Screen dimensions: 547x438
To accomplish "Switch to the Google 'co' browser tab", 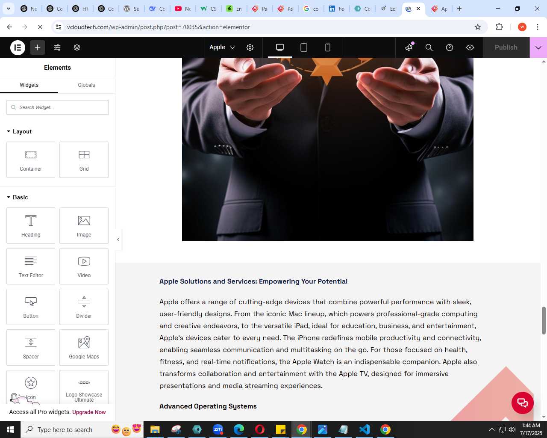I will tap(311, 9).
